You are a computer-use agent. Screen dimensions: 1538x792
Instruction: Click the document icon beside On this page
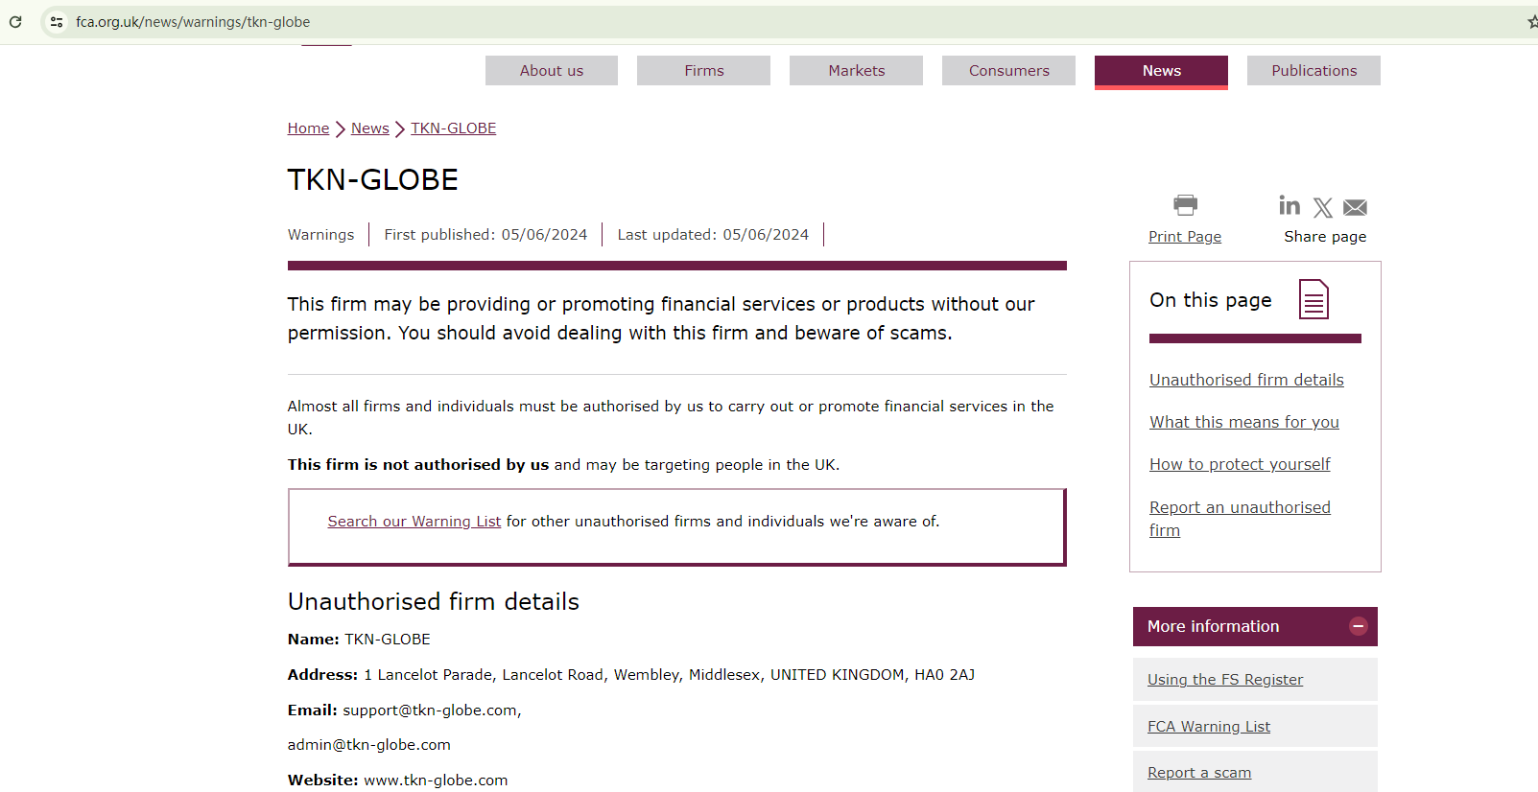click(x=1313, y=299)
